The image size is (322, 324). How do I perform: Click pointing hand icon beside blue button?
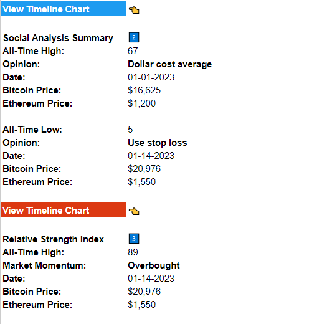[x=134, y=10]
